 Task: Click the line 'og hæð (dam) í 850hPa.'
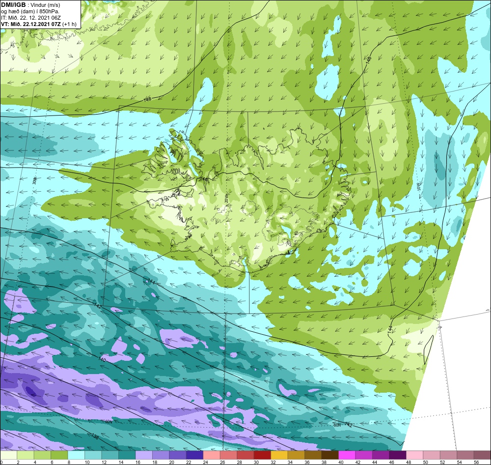(30, 12)
